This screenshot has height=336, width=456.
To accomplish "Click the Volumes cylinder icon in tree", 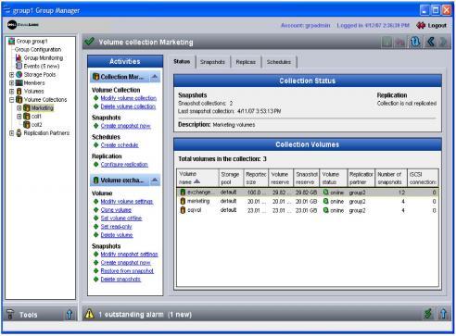I will pyautogui.click(x=19, y=91).
